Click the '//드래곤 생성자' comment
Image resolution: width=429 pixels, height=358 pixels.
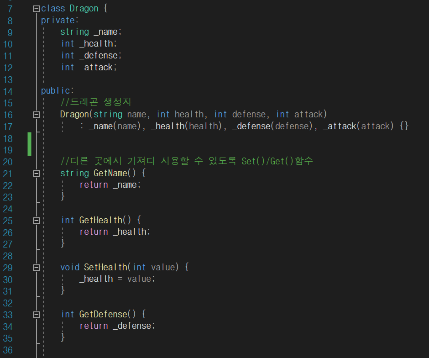(96, 102)
